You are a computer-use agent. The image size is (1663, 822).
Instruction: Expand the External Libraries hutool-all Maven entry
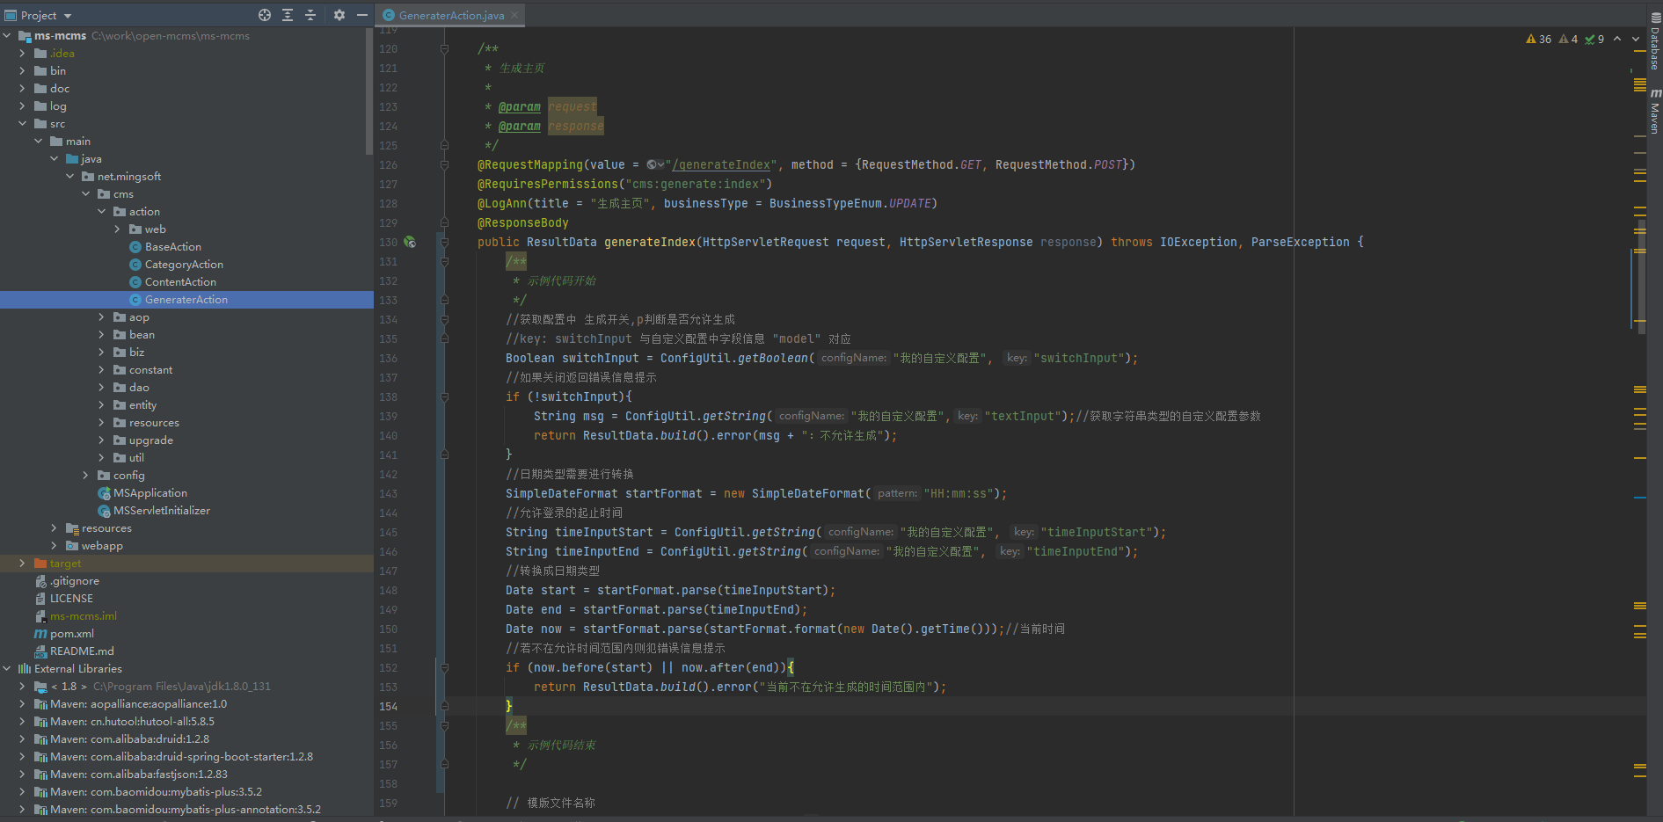tap(22, 722)
